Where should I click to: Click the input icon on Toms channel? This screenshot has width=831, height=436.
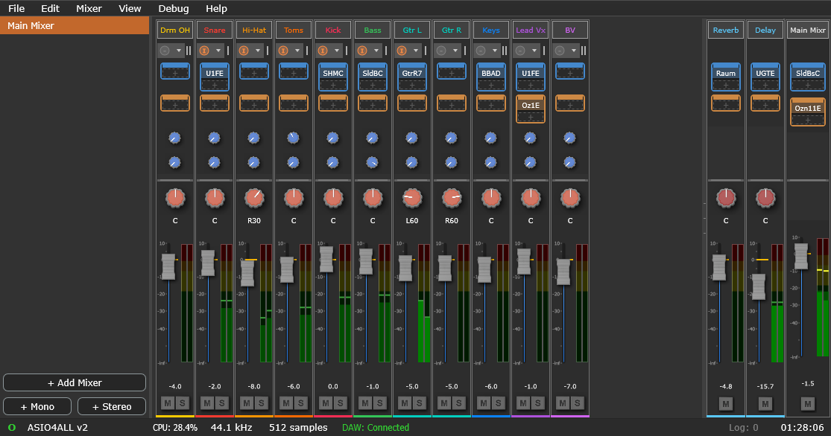[x=283, y=51]
